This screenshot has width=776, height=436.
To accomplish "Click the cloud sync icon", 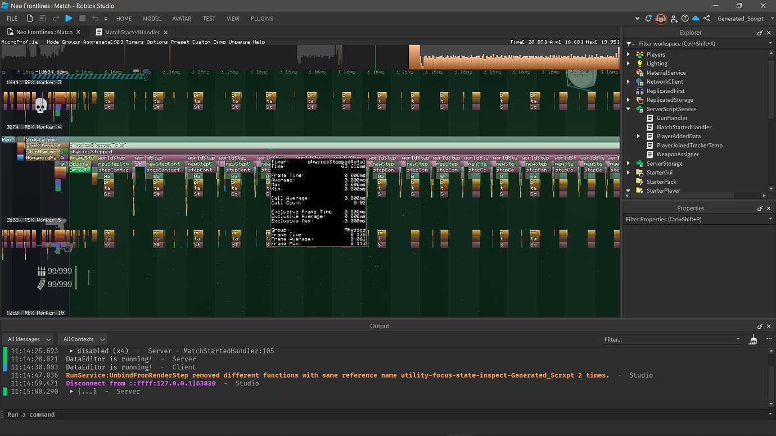I will tap(696, 18).
